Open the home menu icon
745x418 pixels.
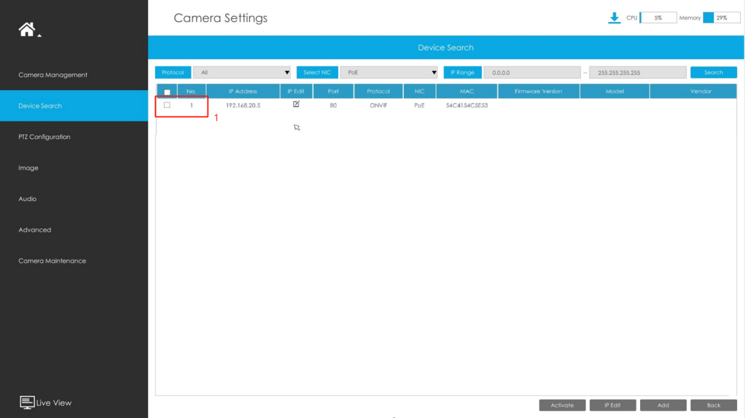pos(28,29)
